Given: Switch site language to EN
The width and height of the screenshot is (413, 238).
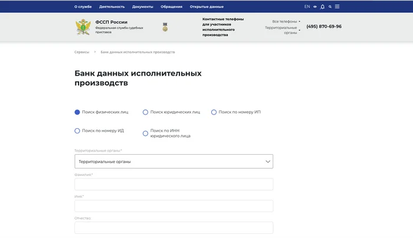Looking at the screenshot, I should pos(307,6).
